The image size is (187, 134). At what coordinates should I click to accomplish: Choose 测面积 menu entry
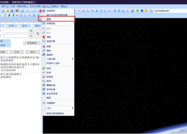pyautogui.click(x=58, y=55)
